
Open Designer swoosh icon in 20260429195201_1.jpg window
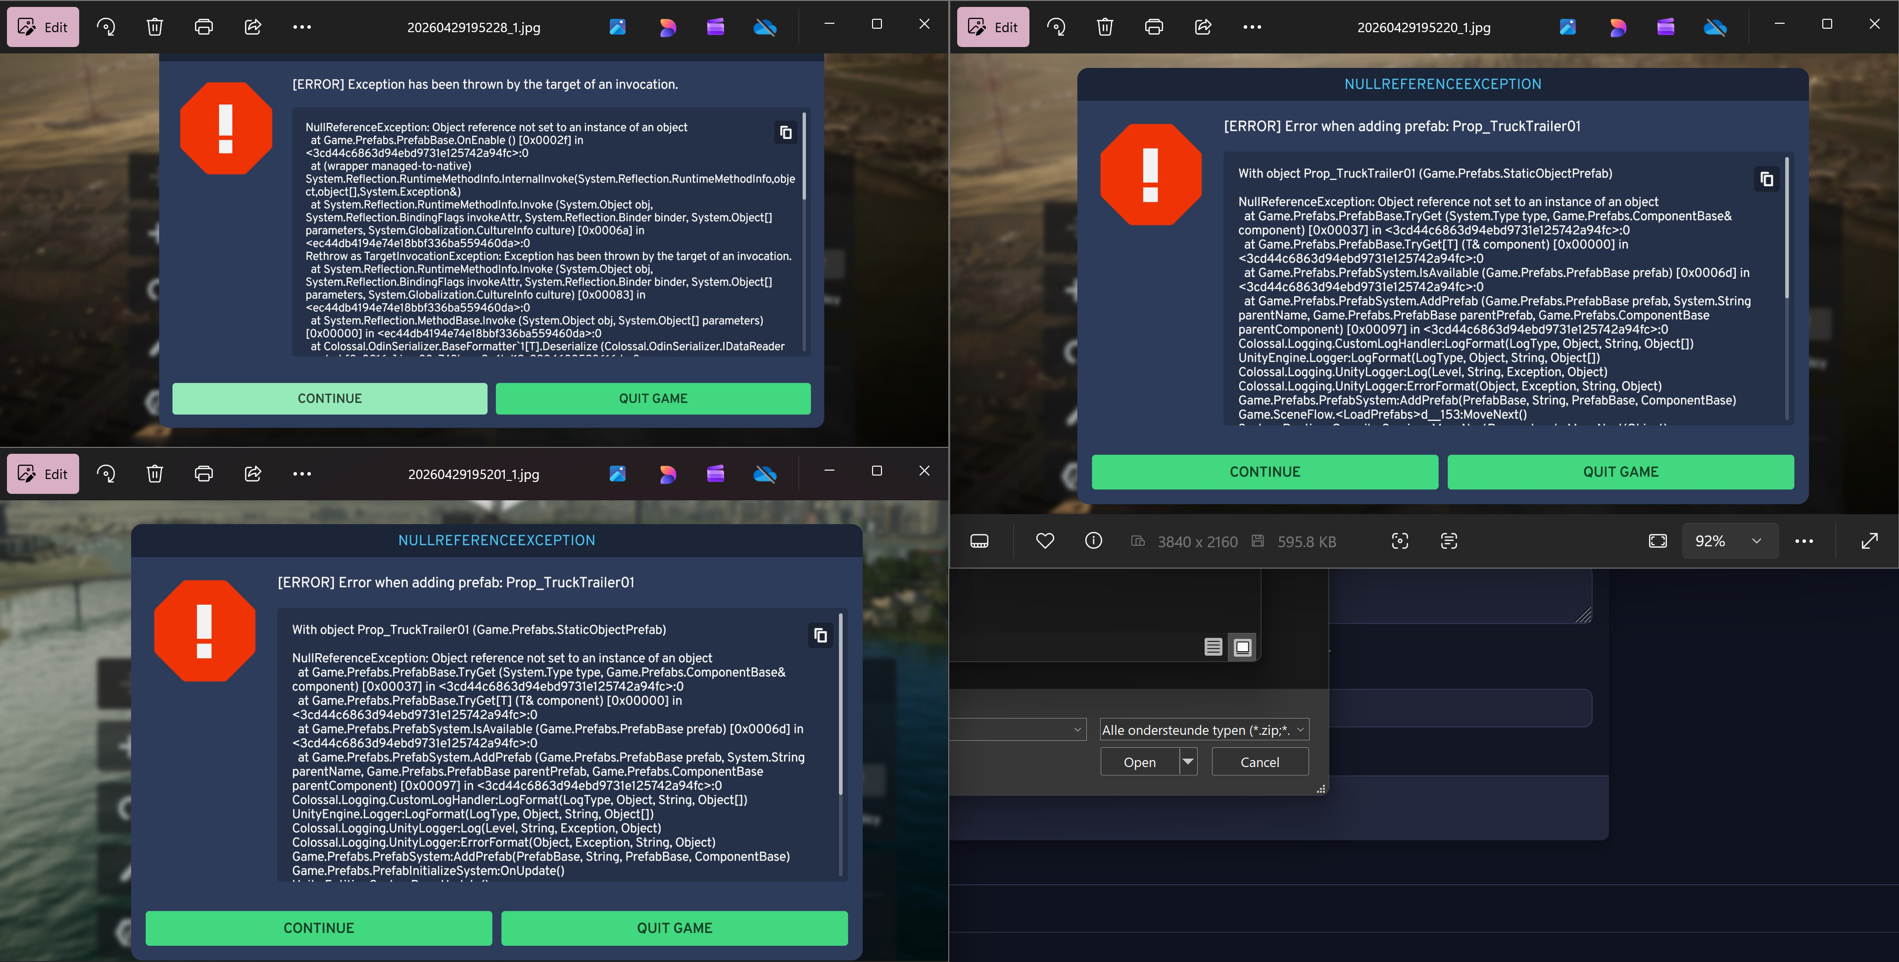(x=667, y=474)
